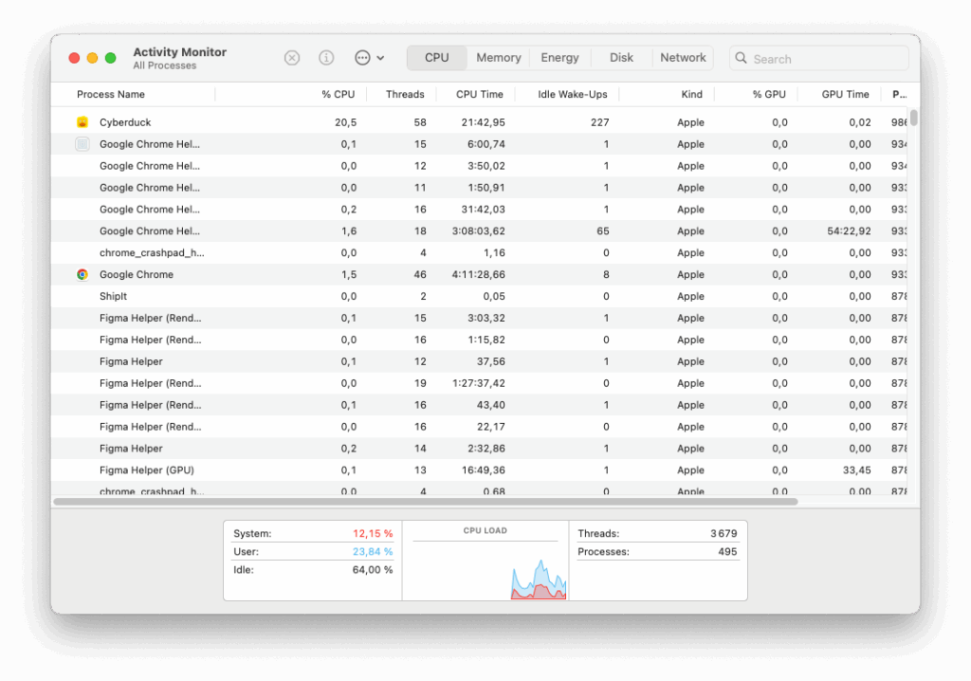971x681 pixels.
Task: Select Chrome Helper with CPU time 3:50,02
Action: tap(479, 165)
